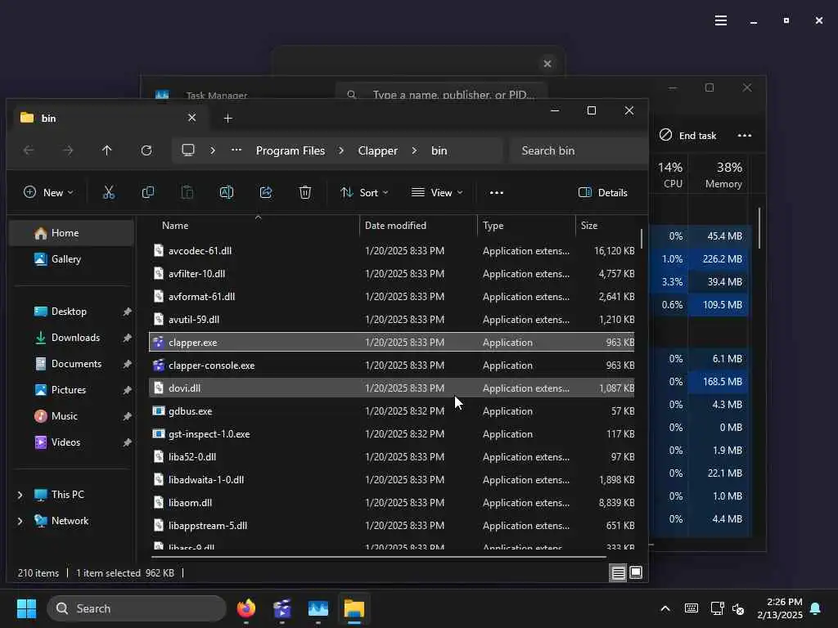Click the Share icon in toolbar
This screenshot has height=628, width=838.
266,192
